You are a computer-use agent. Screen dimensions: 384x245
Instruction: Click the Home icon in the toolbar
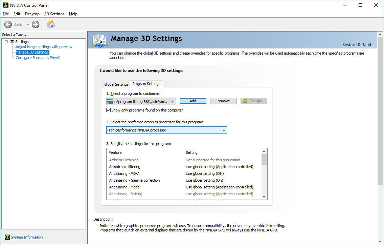pos(51,24)
